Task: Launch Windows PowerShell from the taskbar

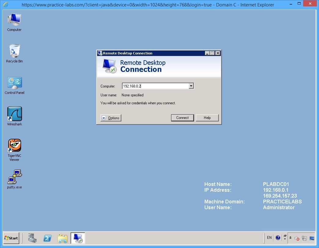Action: 47,238
